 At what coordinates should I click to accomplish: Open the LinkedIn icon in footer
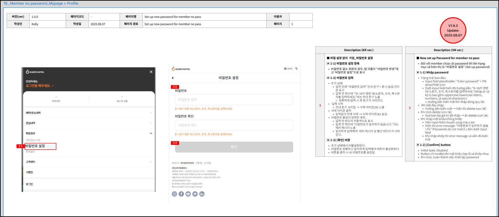click(202, 194)
